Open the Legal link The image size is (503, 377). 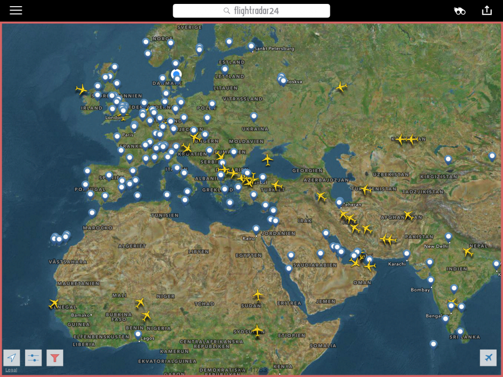click(x=11, y=370)
